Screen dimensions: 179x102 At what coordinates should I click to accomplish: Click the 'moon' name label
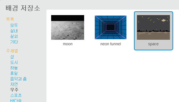pyautogui.click(x=68, y=44)
